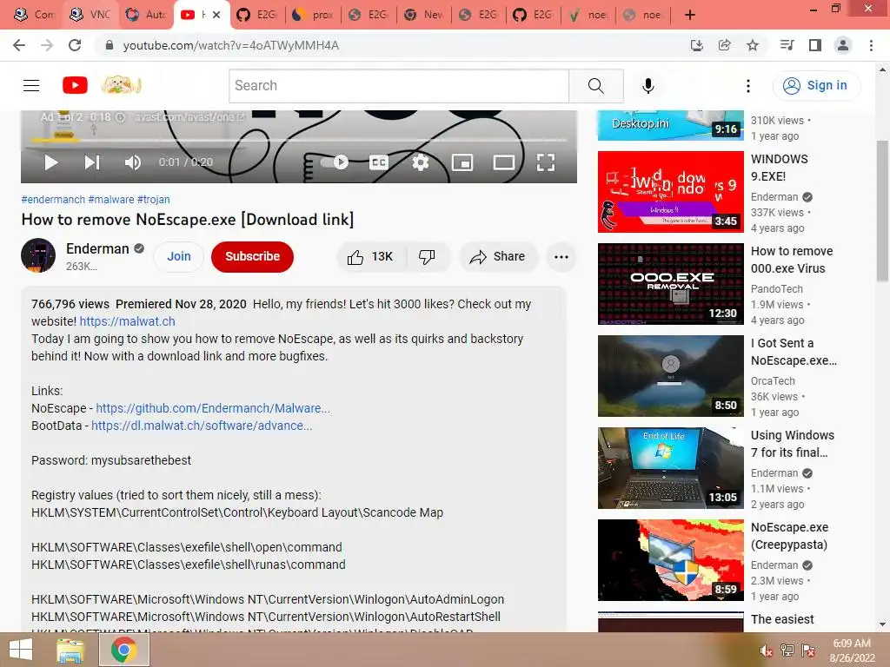Open 'I Got Sent a NoEscape.exe' thumbnail

[x=670, y=376]
